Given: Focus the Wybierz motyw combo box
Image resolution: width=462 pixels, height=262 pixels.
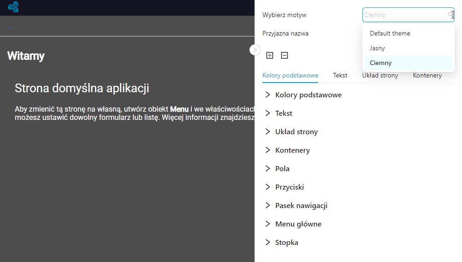Looking at the screenshot, I should pyautogui.click(x=409, y=15).
